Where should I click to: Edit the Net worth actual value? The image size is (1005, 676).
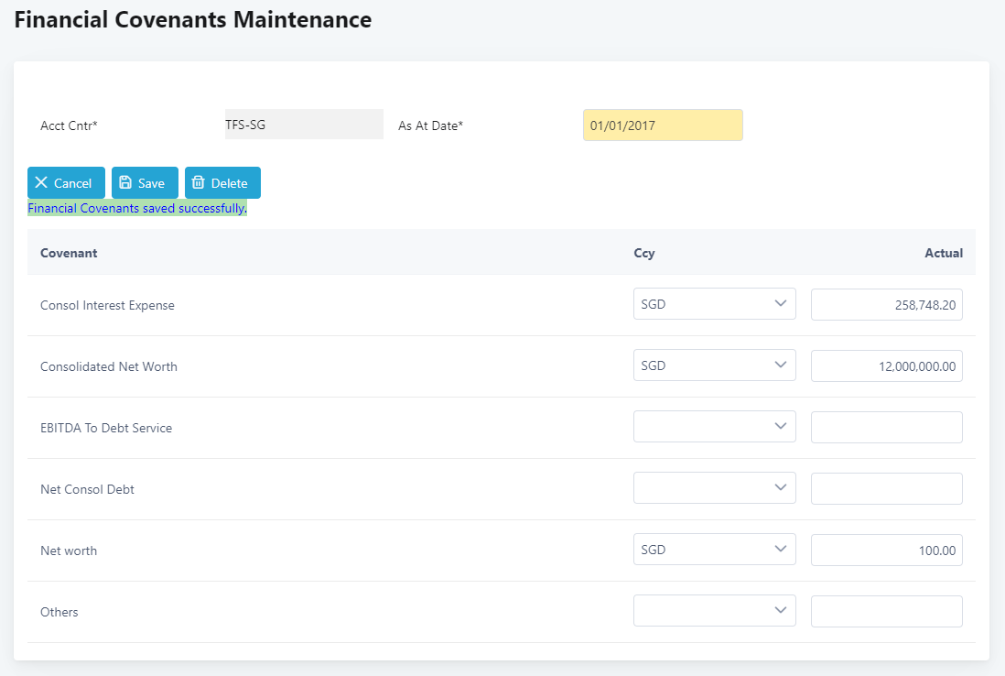886,551
